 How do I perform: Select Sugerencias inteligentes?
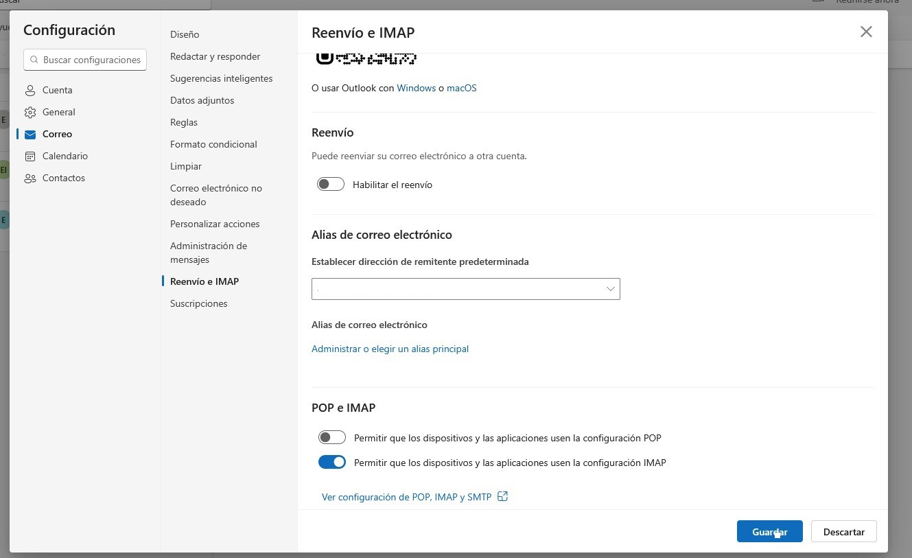click(x=222, y=78)
